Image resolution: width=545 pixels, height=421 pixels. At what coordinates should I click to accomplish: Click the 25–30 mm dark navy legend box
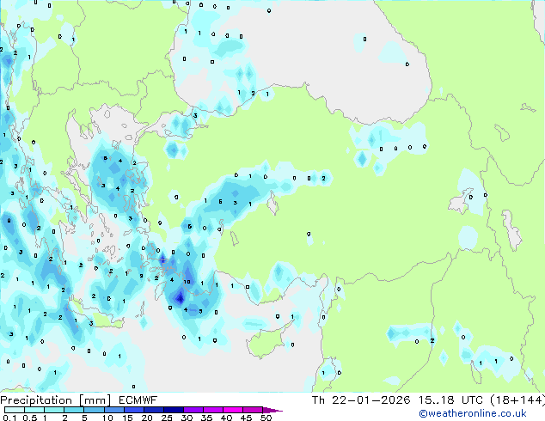tap(173, 410)
